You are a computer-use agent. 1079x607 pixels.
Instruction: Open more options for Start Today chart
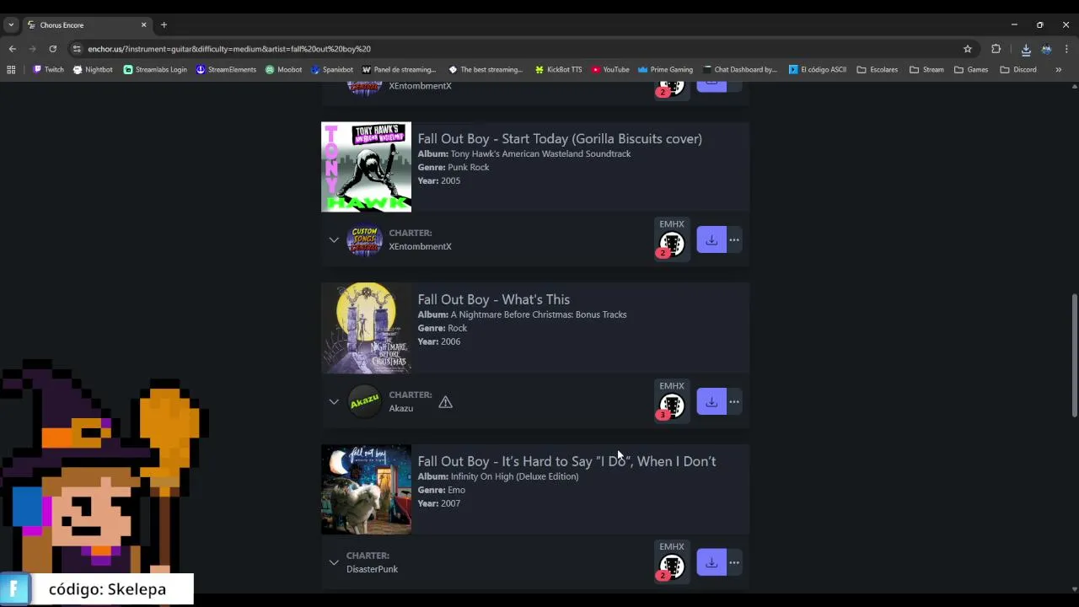(x=734, y=240)
